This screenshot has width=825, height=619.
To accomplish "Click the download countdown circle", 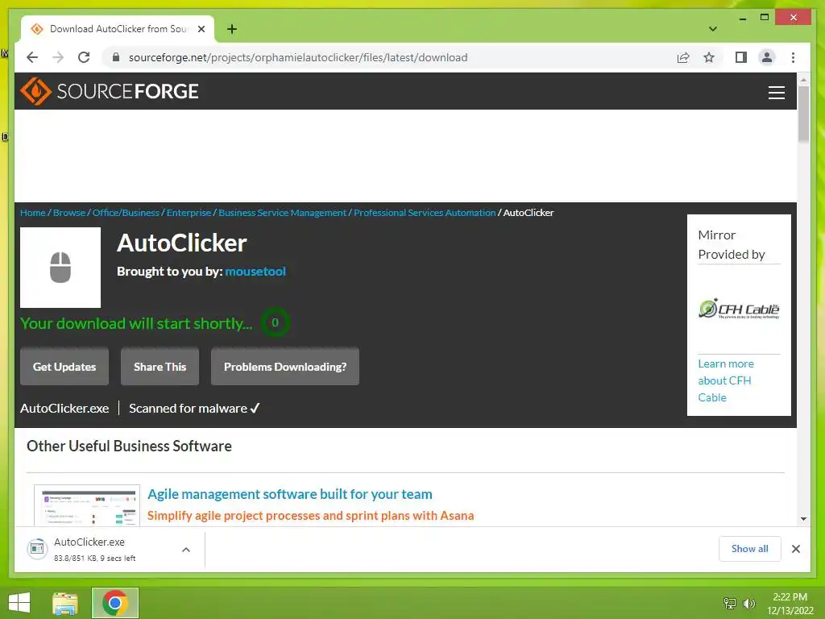I will tap(275, 322).
